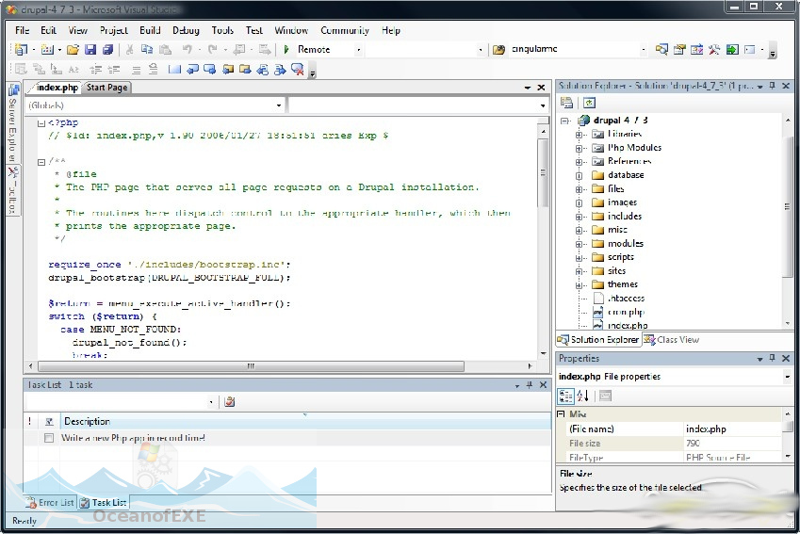Viewport: 800px width, 534px height.
Task: Click the Description column header in Task List
Action: (x=305, y=421)
